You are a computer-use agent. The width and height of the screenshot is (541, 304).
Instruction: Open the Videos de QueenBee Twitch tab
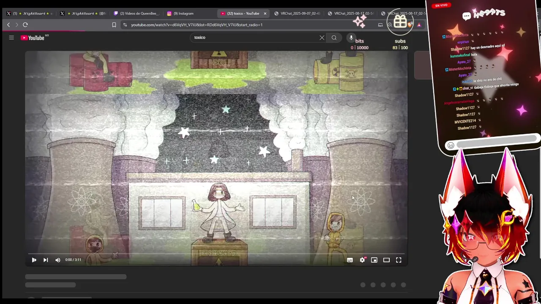137,14
